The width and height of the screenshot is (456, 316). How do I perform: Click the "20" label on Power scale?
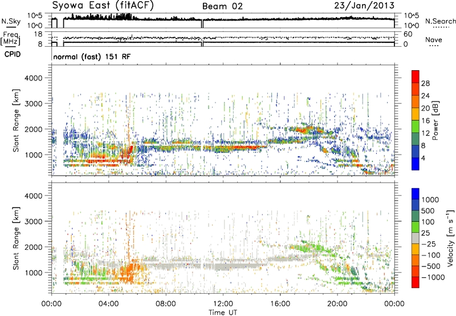(x=425, y=108)
